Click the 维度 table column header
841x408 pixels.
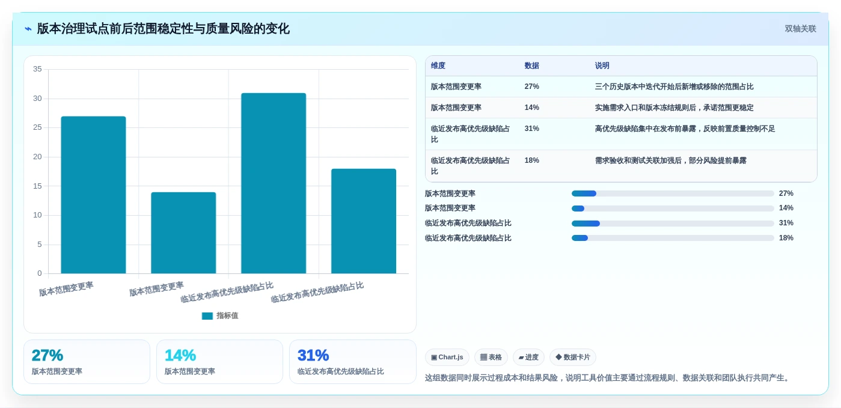pos(438,66)
